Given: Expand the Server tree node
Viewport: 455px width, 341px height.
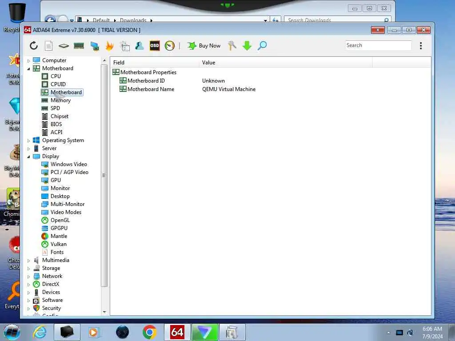Looking at the screenshot, I should tap(28, 148).
